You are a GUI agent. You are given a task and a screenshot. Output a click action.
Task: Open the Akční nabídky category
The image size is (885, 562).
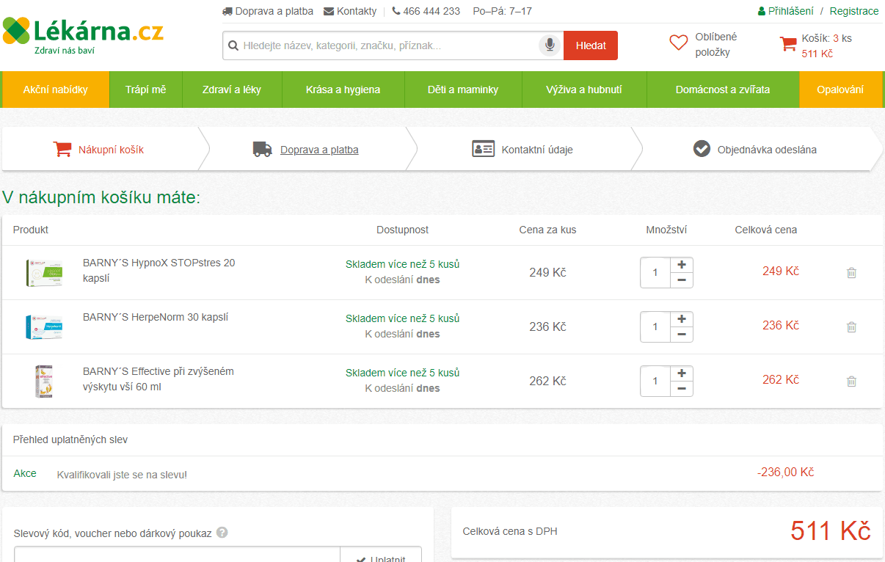tap(55, 90)
